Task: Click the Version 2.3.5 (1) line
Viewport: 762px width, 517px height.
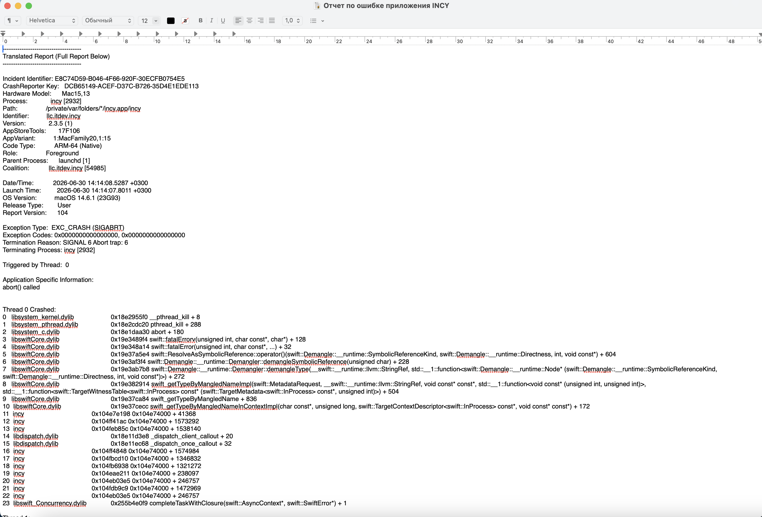Action: [37, 124]
